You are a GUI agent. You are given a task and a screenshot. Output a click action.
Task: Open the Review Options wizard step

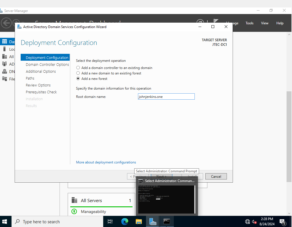tap(38, 85)
